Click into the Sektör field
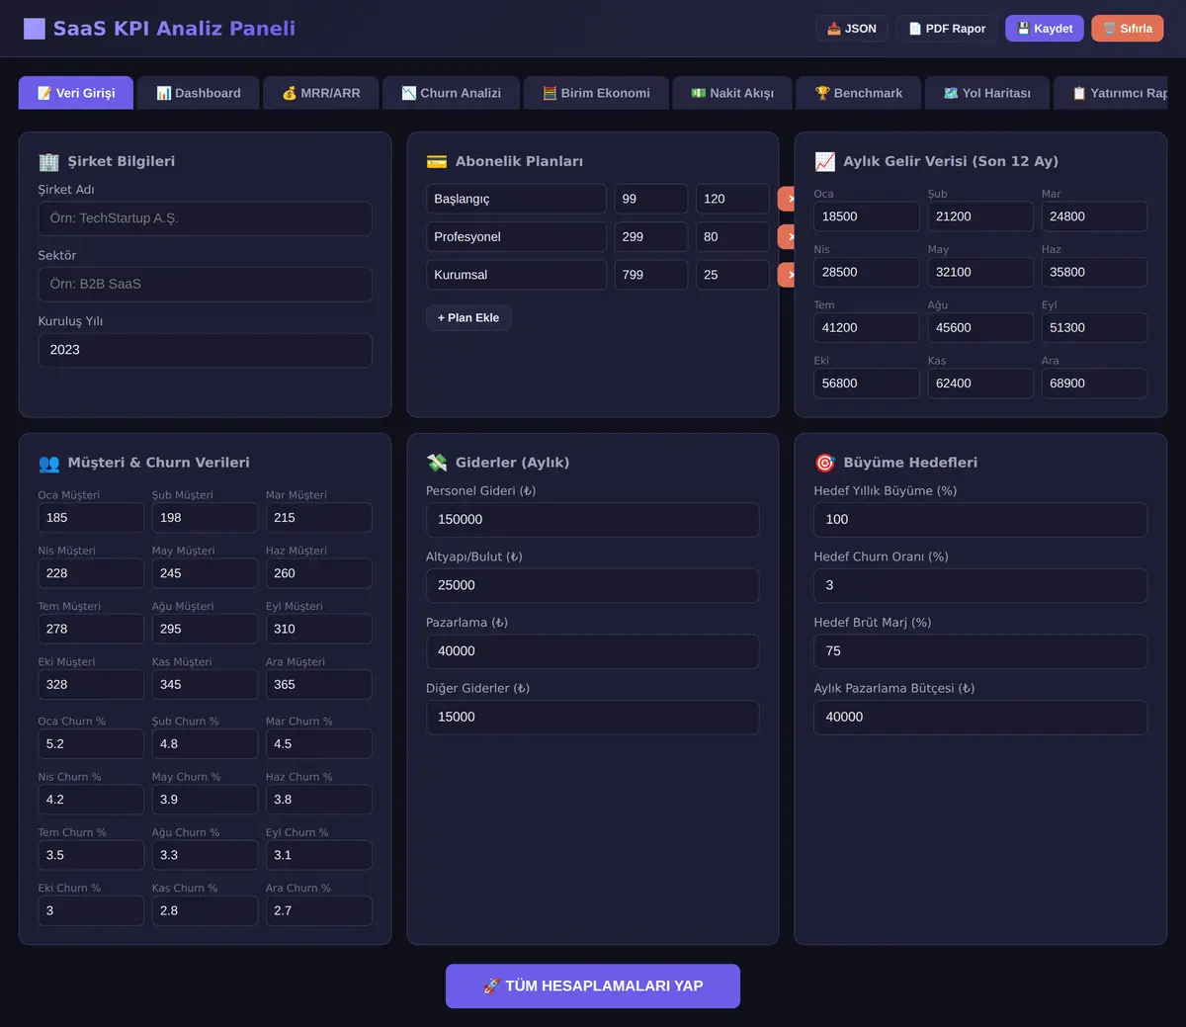Viewport: 1186px width, 1027px height. click(x=206, y=285)
